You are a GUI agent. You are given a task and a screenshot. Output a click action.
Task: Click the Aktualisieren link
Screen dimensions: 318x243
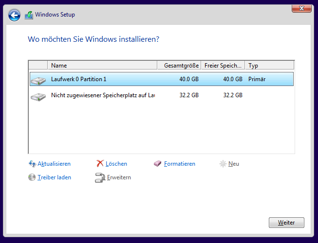click(54, 164)
